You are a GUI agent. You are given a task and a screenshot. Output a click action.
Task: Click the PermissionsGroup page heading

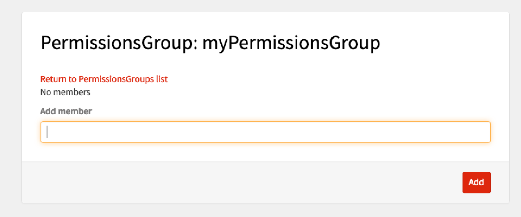210,43
